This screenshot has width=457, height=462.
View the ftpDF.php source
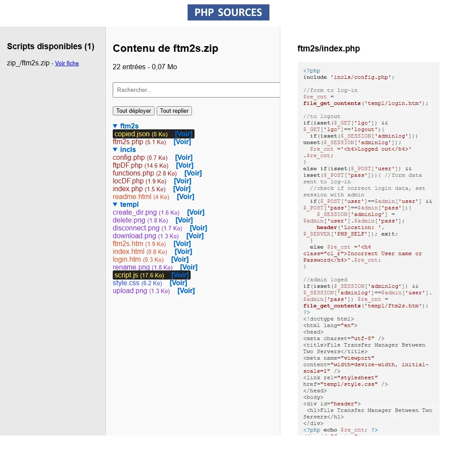185,165
